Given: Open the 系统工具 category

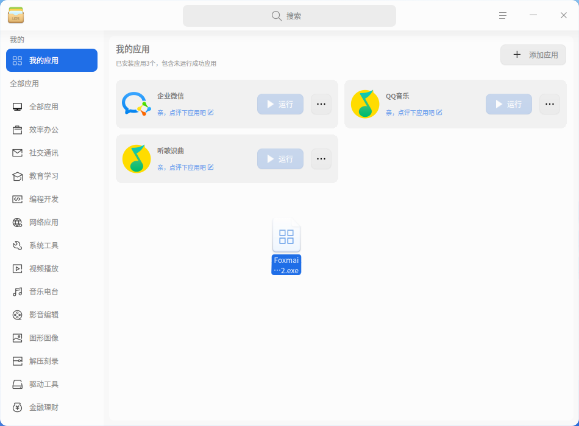Looking at the screenshot, I should pyautogui.click(x=44, y=245).
